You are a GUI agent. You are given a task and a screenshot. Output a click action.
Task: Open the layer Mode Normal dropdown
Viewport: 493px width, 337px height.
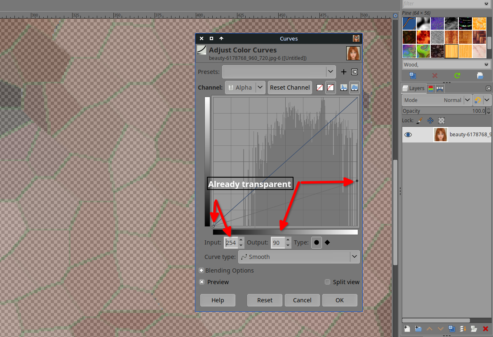[437, 100]
